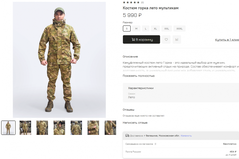239x159 pixels.
Task: Choose size M option
Action: pyautogui.click(x=136, y=29)
